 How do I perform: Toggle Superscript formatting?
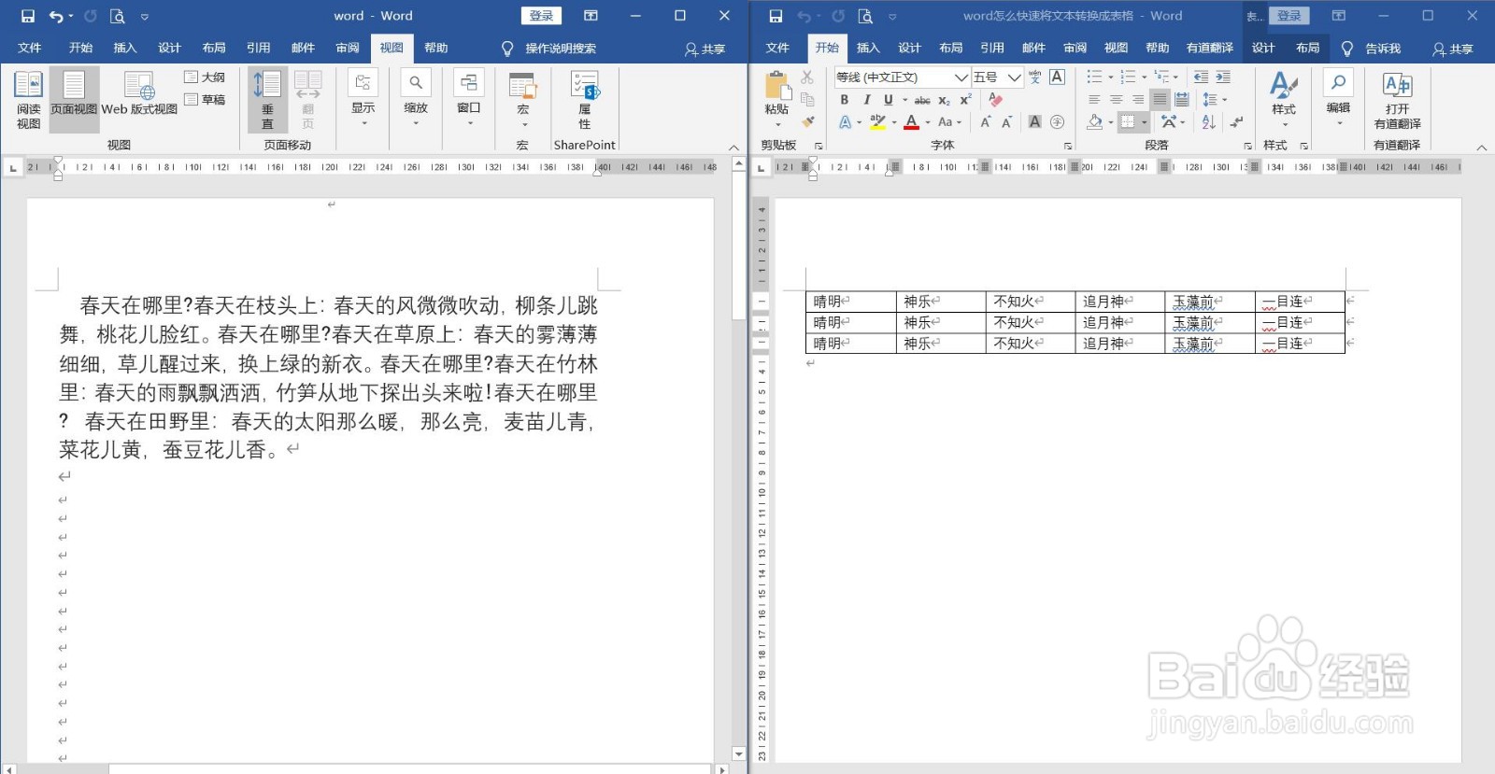(x=966, y=100)
